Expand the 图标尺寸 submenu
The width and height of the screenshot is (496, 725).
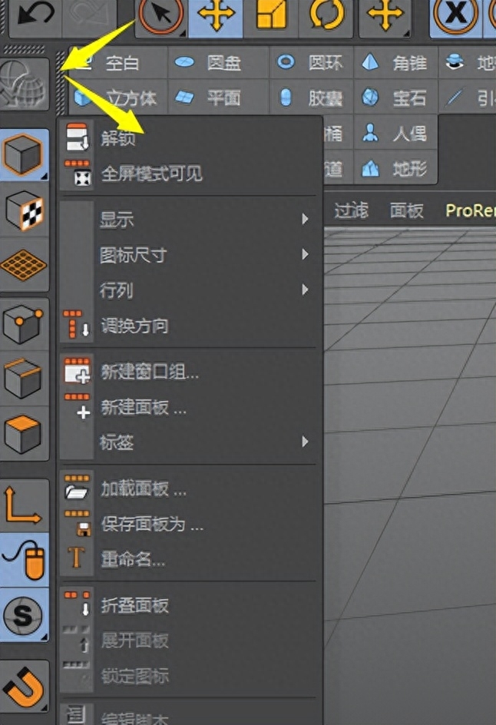pyautogui.click(x=190, y=255)
